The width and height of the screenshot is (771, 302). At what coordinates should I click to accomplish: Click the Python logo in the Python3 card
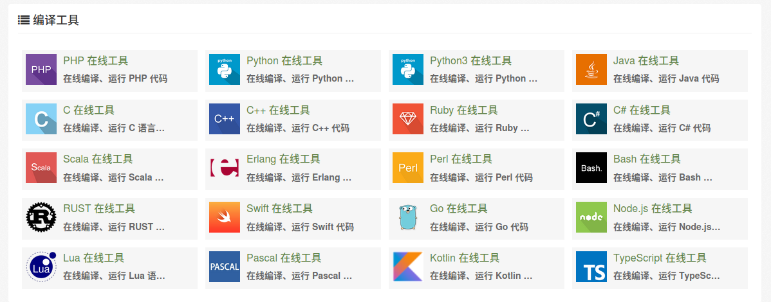(x=408, y=69)
